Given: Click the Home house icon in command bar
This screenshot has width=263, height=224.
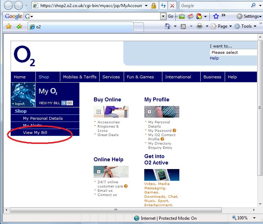Looking at the screenshot, I should 168,26.
